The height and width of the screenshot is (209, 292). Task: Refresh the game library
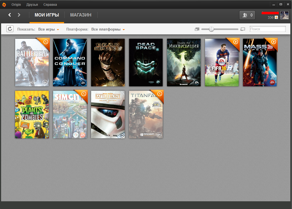click(10, 29)
